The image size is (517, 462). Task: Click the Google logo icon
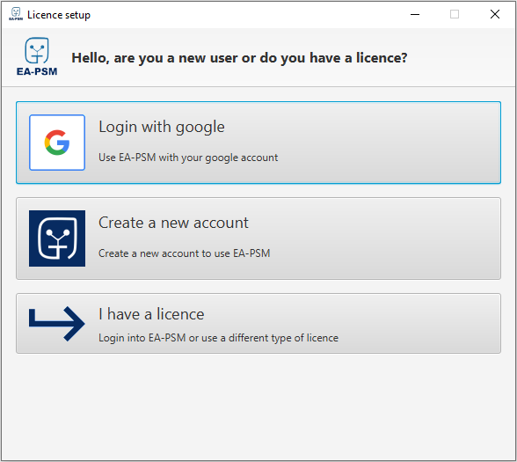pyautogui.click(x=57, y=143)
